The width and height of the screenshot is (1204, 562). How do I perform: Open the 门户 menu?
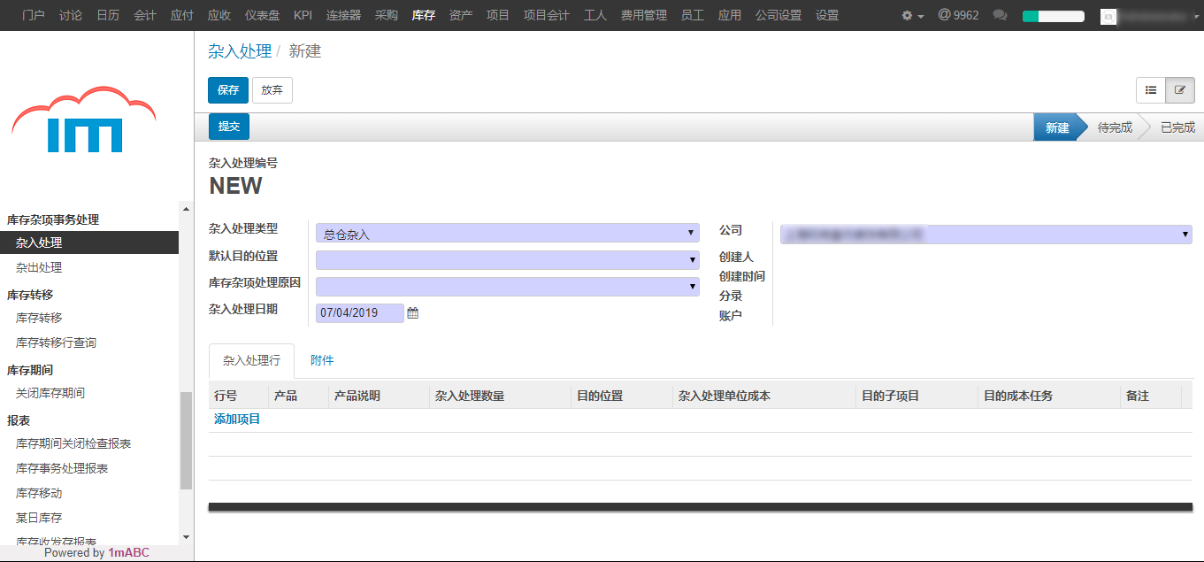(34, 15)
